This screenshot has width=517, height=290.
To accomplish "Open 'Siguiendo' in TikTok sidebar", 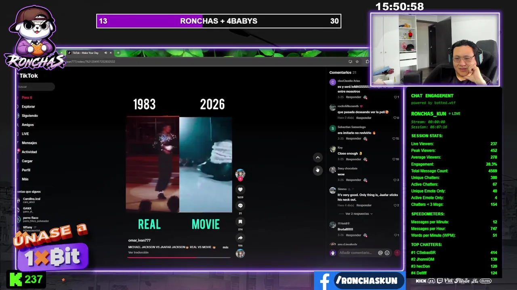I will click(30, 116).
